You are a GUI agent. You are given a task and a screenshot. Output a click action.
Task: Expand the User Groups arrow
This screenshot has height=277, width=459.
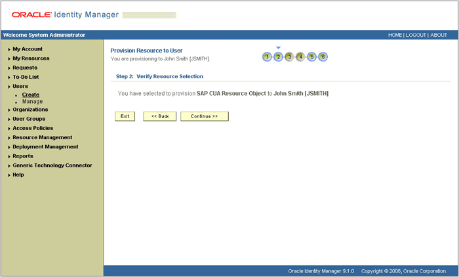coord(9,119)
